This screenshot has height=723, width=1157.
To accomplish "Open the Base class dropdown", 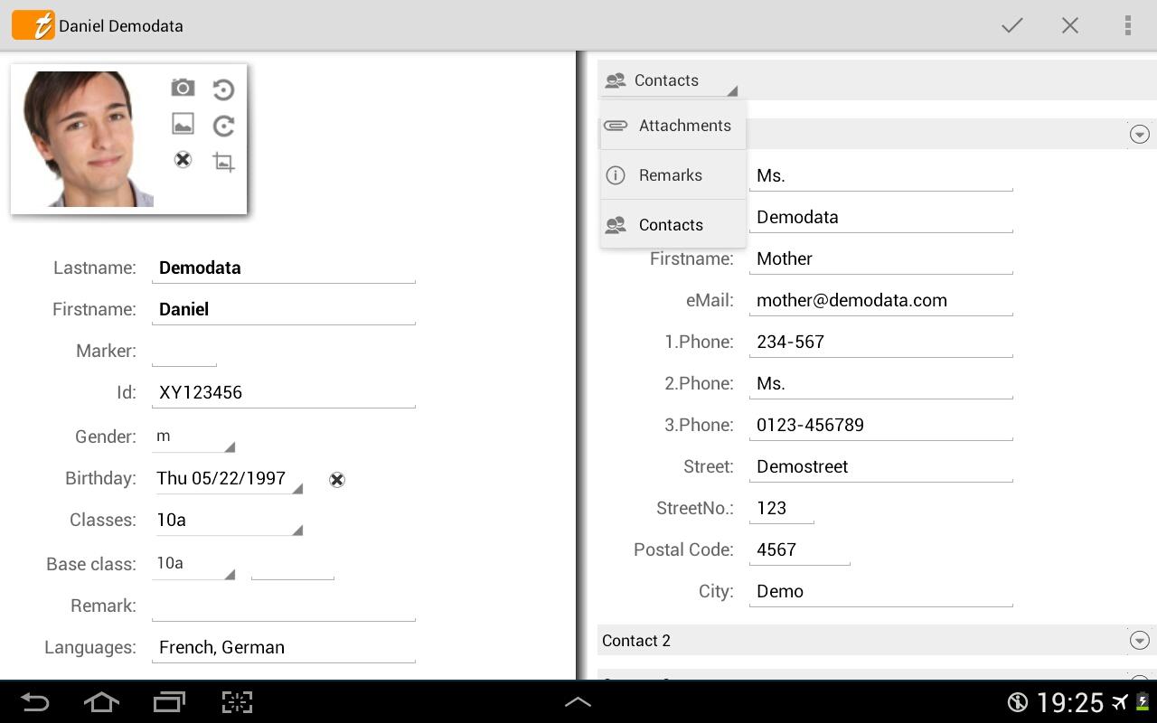I will point(193,564).
